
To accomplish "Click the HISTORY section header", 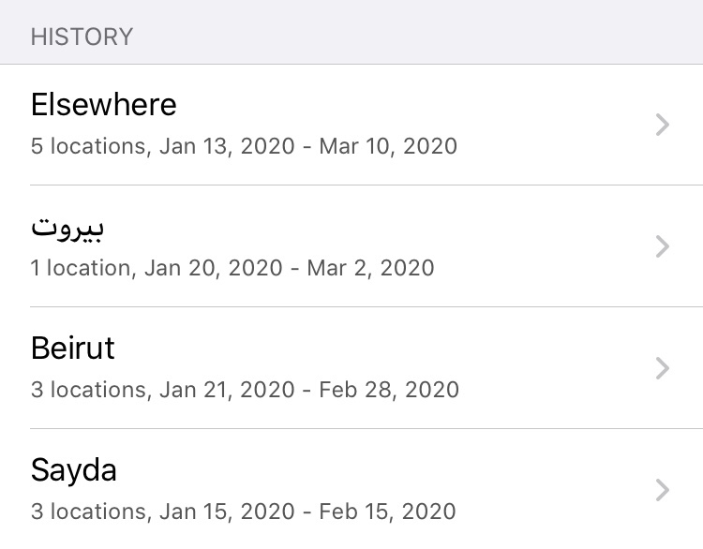I will click(x=82, y=37).
